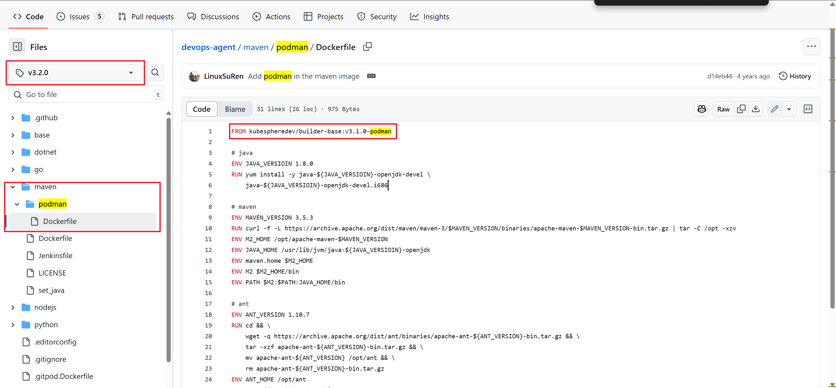This screenshot has height=388, width=836.
Task: Open the file search button
Action: coord(155,72)
